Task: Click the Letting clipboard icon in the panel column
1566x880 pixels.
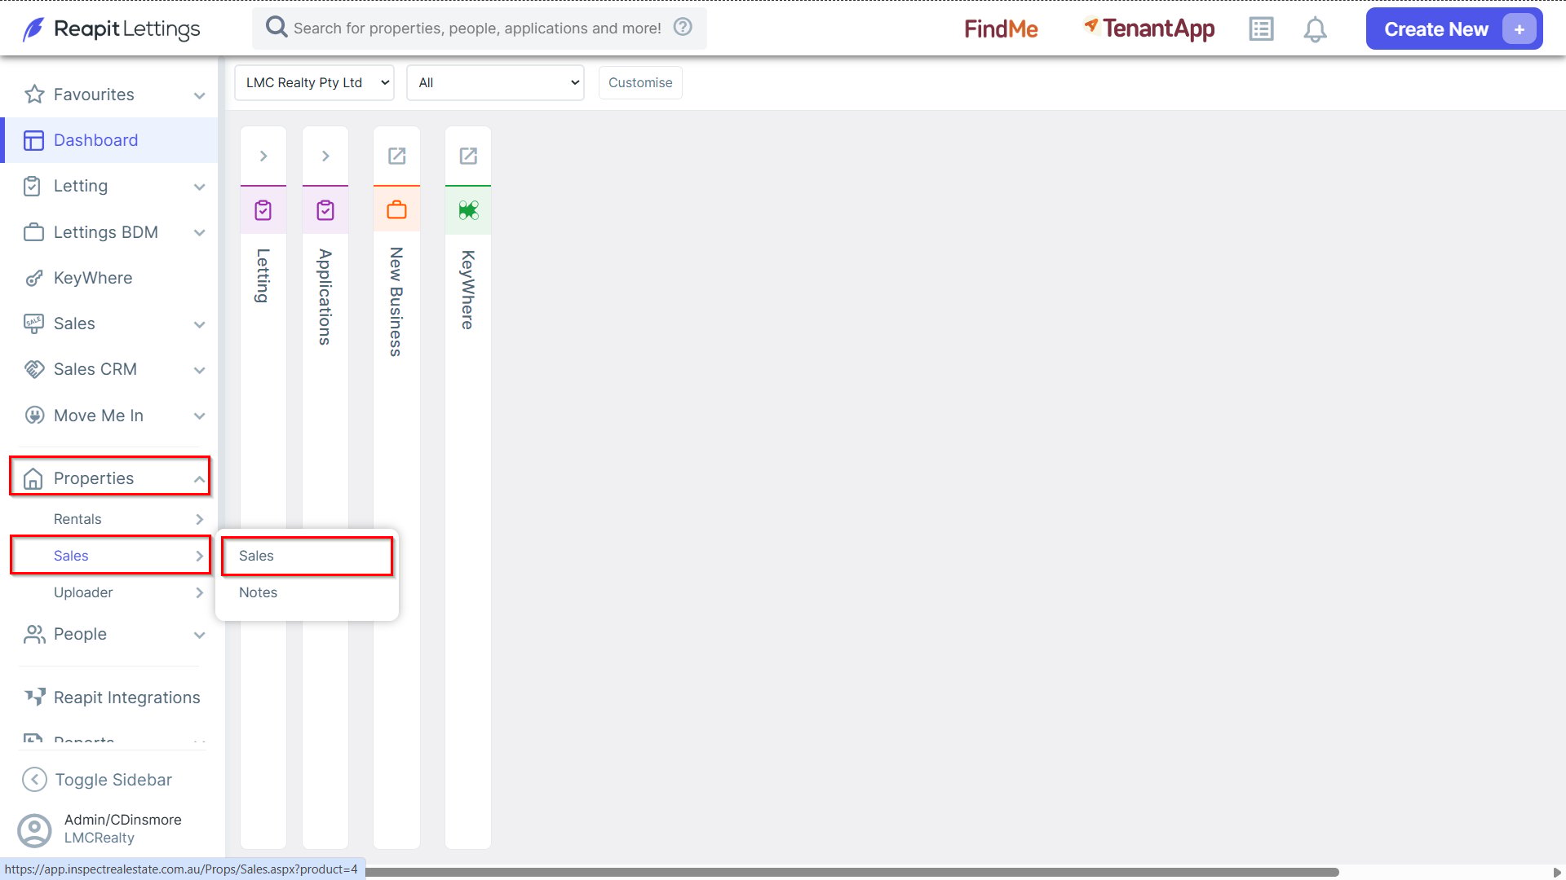Action: coord(263,210)
